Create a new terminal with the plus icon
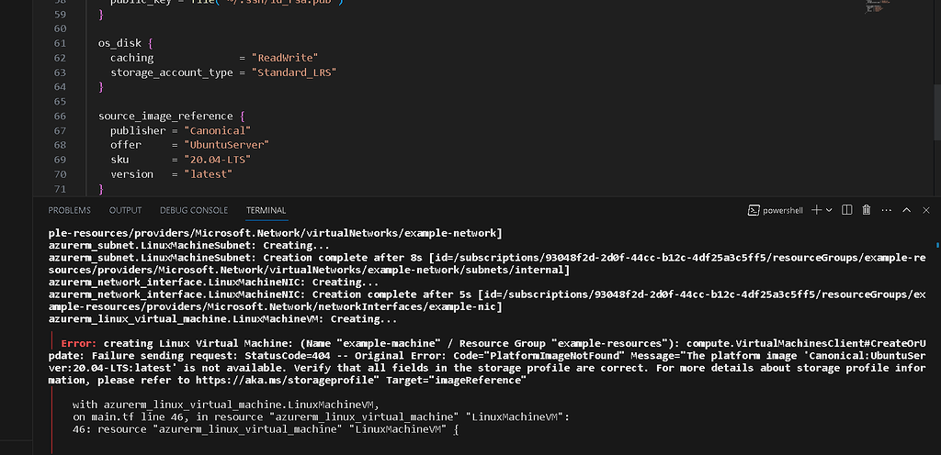Viewport: 941px width, 455px height. (x=816, y=210)
